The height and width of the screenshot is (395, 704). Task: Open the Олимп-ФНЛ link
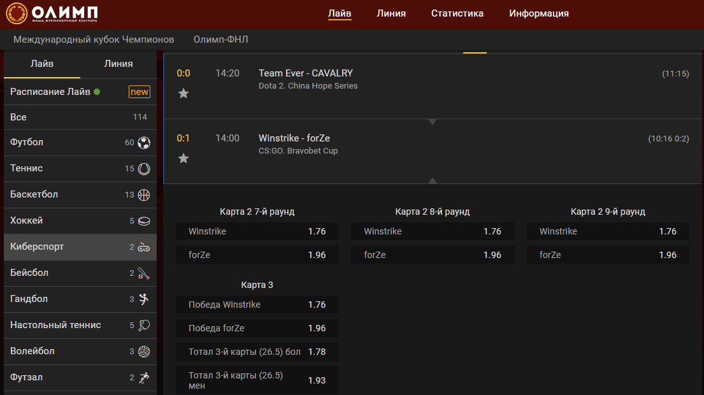[221, 39]
